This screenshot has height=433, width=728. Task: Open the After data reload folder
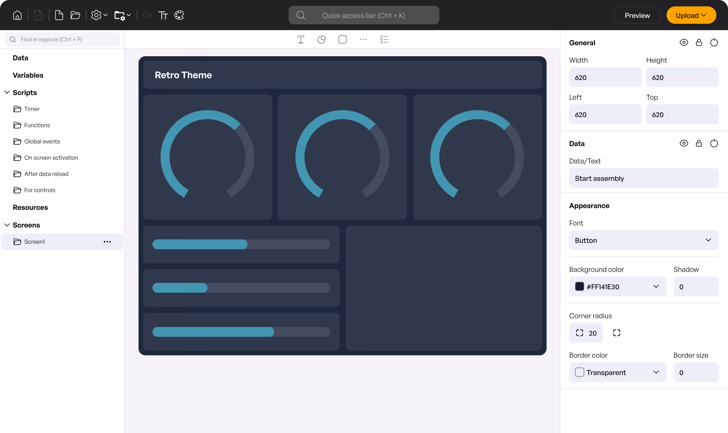(x=41, y=174)
